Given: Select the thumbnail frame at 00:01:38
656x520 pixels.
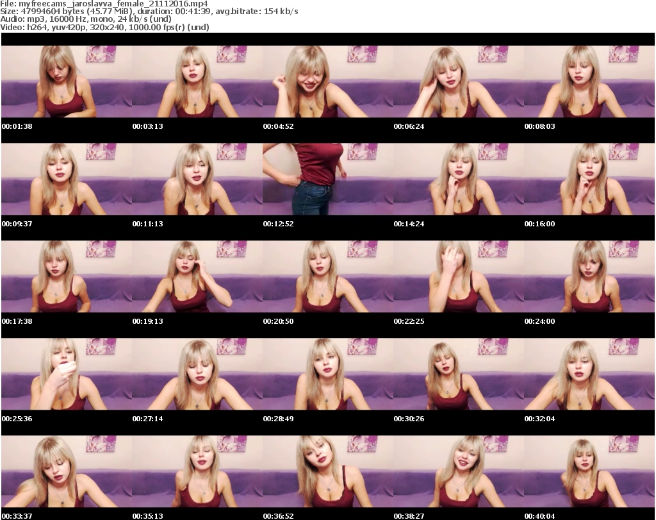Looking at the screenshot, I should coord(67,81).
